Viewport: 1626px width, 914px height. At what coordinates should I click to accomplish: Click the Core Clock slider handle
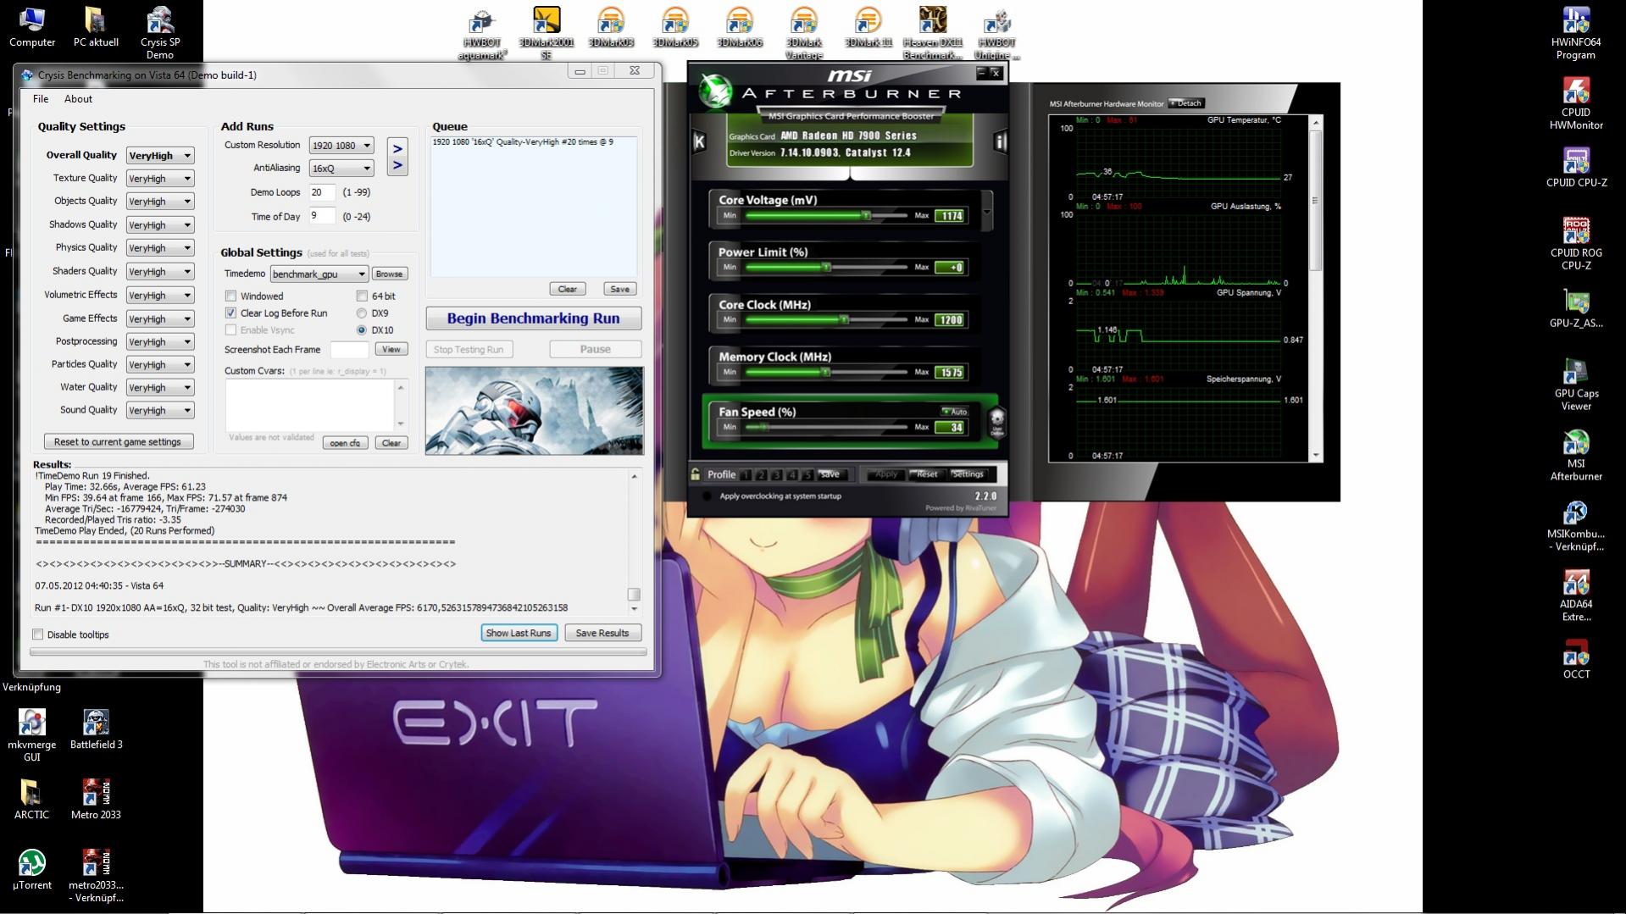tap(844, 320)
